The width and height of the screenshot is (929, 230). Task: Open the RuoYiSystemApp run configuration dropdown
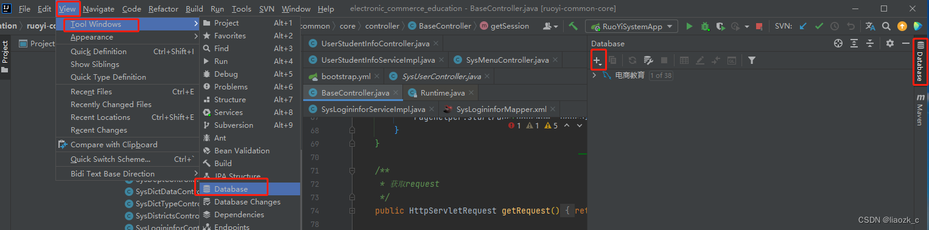click(632, 26)
